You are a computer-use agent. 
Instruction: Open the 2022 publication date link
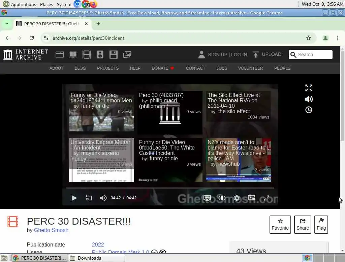(98, 244)
